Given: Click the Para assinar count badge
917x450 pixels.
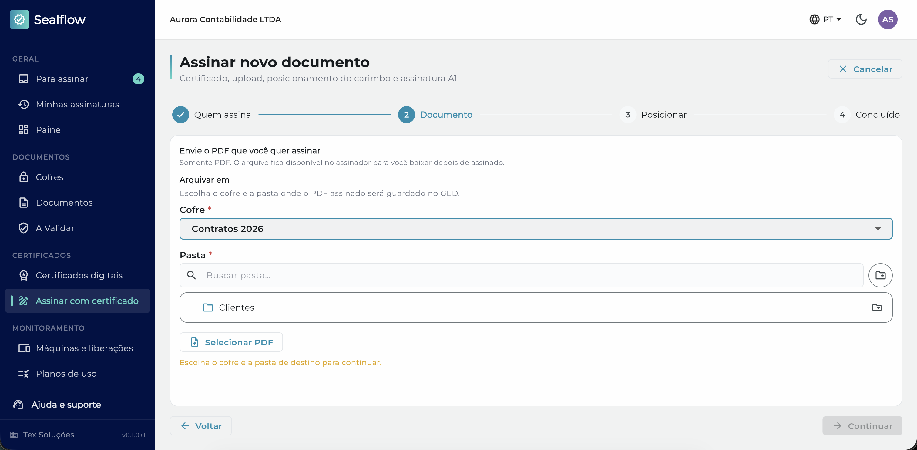Looking at the screenshot, I should click(138, 79).
